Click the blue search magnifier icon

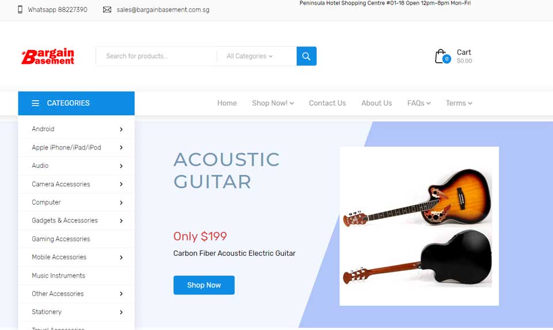point(306,56)
